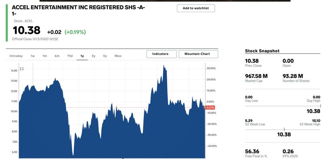
Task: Select the 1w chart range
Action: tap(32, 56)
